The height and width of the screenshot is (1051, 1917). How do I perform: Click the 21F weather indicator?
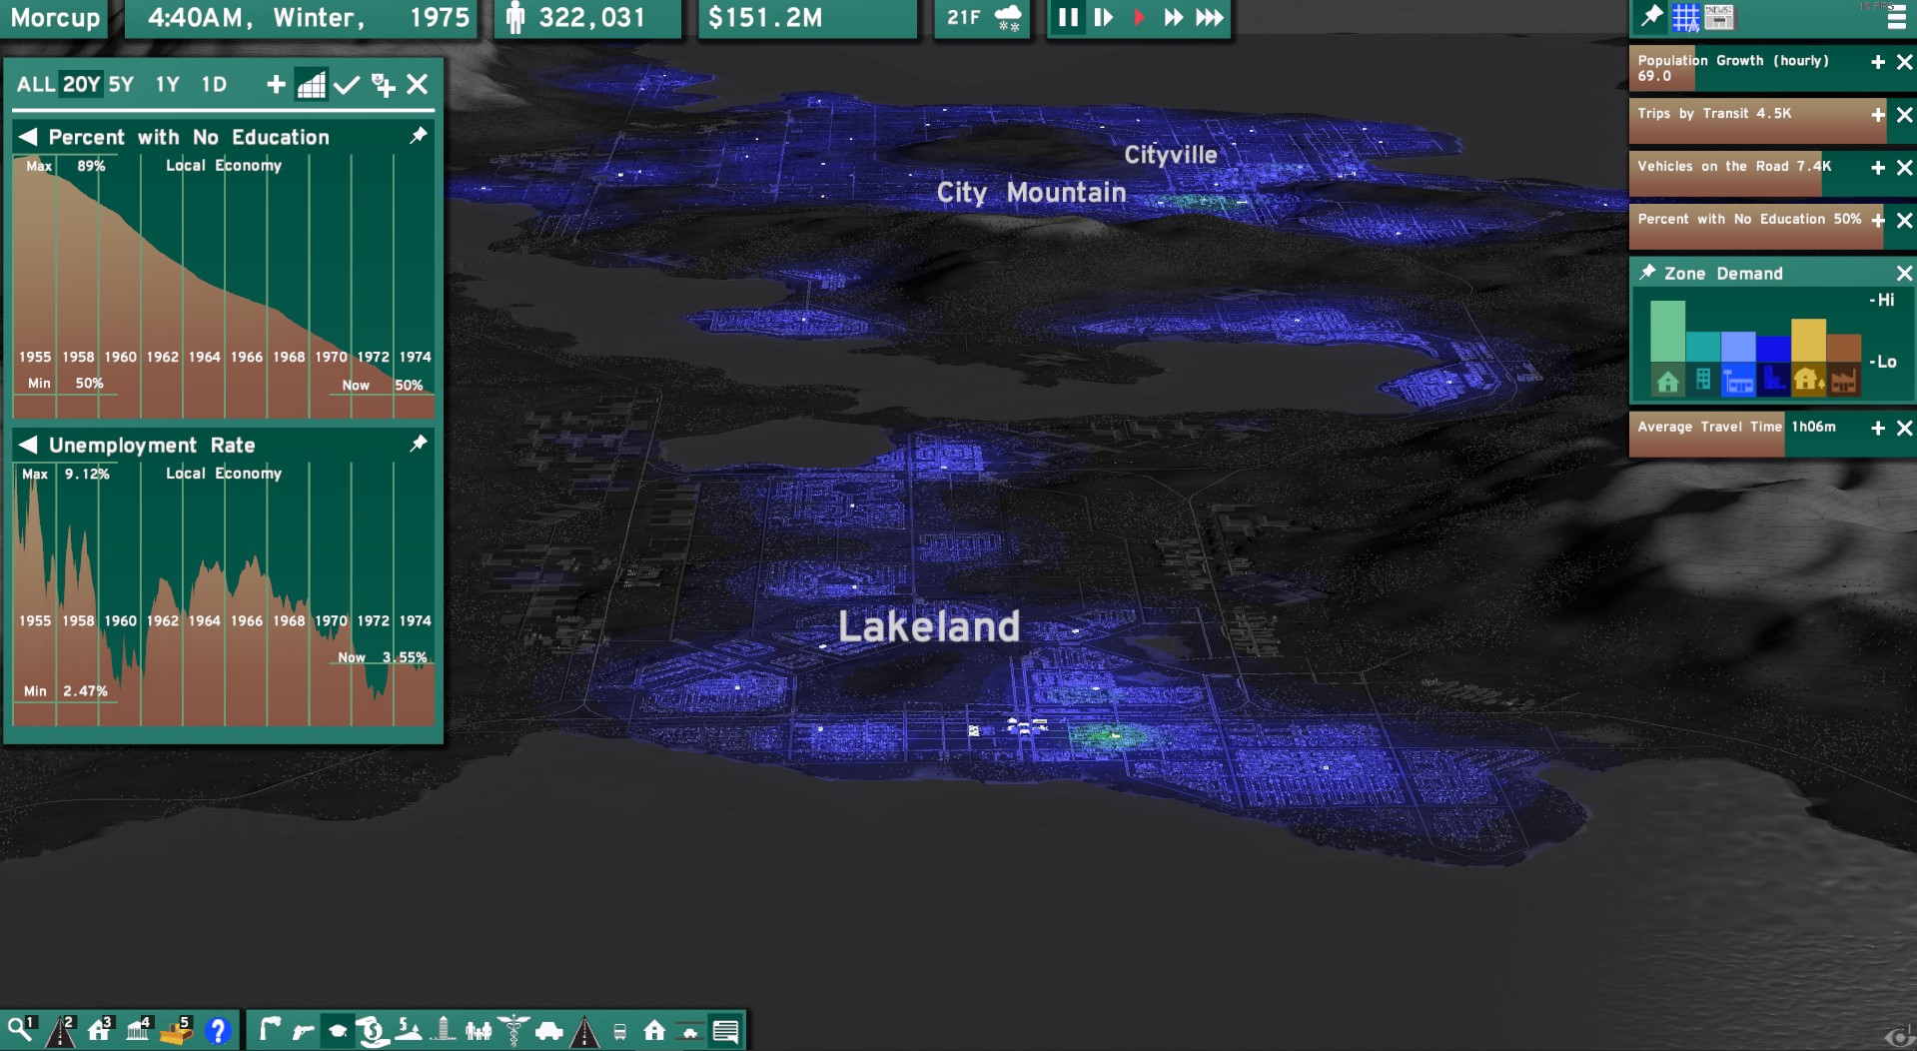984,18
